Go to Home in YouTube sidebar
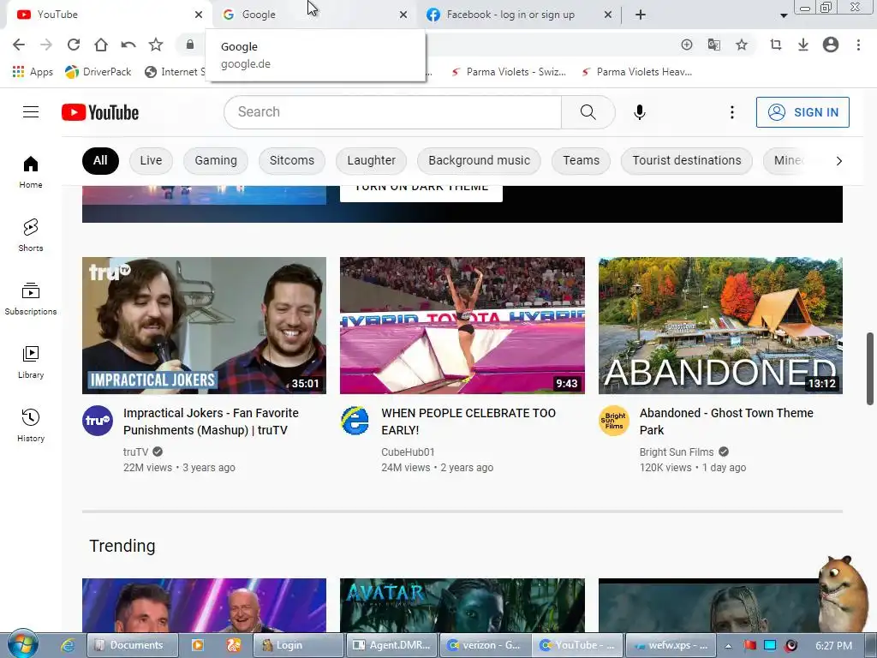877x658 pixels. tap(31, 171)
